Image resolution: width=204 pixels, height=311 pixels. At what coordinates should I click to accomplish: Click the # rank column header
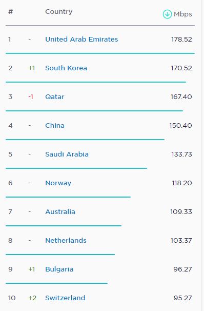pyautogui.click(x=10, y=12)
